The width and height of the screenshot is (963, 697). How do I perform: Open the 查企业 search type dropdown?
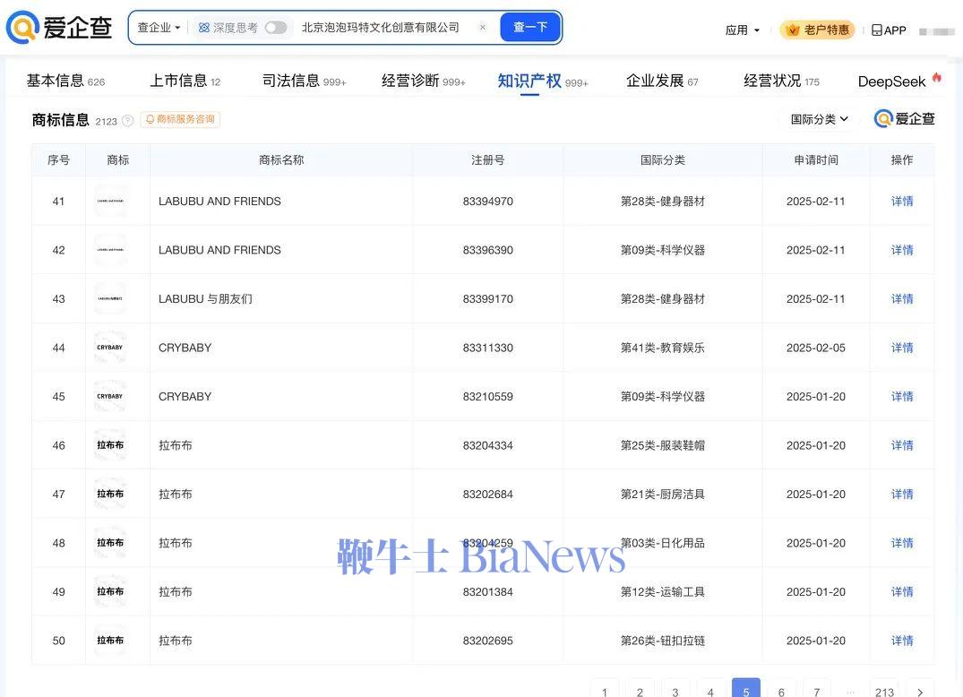click(x=159, y=28)
